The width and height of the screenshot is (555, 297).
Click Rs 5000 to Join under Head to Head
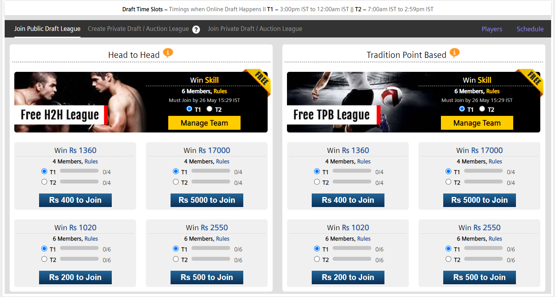pos(207,200)
